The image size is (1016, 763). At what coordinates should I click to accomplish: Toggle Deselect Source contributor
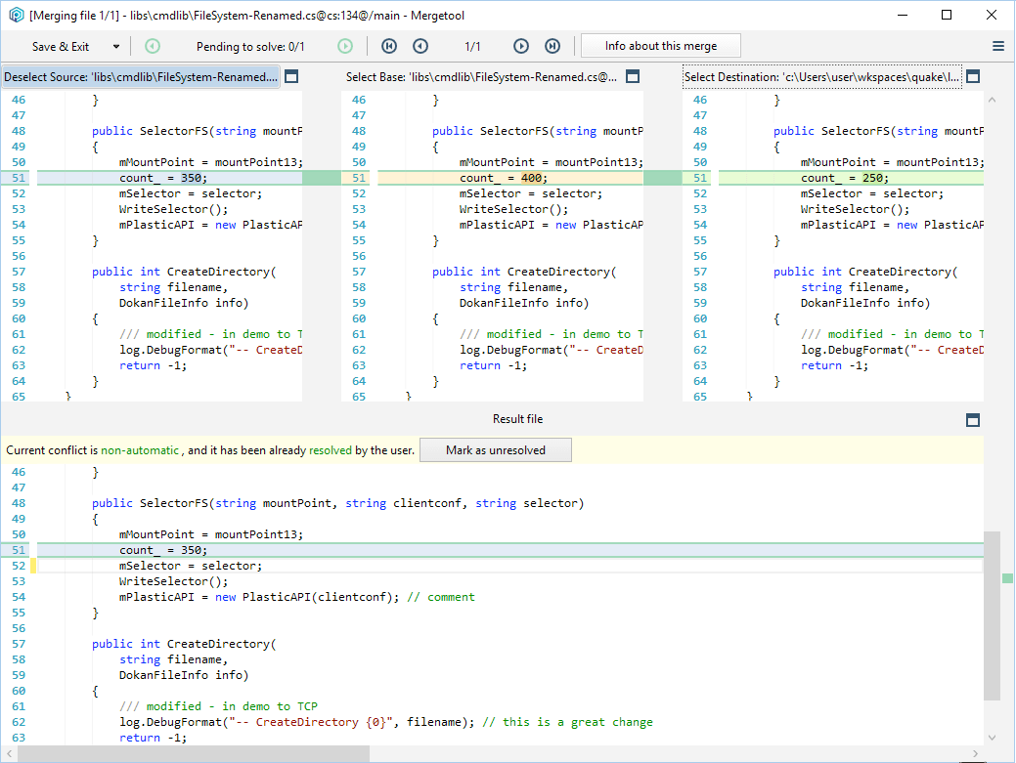[140, 77]
